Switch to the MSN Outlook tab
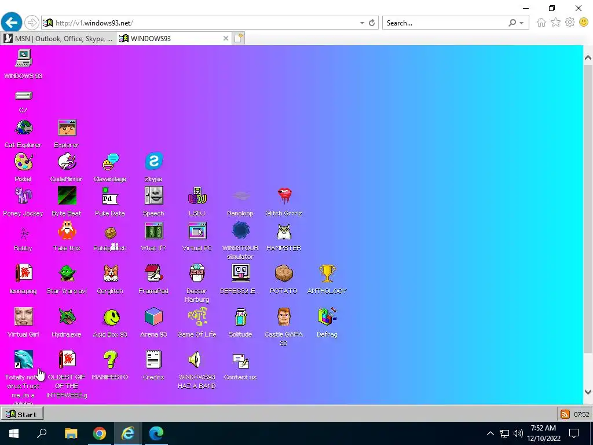 (58, 39)
